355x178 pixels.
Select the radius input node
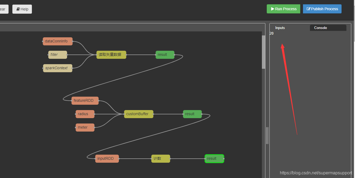click(x=85, y=114)
